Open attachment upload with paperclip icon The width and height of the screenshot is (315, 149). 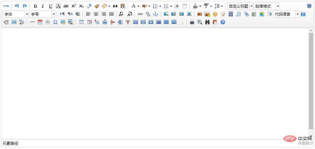coord(246,14)
